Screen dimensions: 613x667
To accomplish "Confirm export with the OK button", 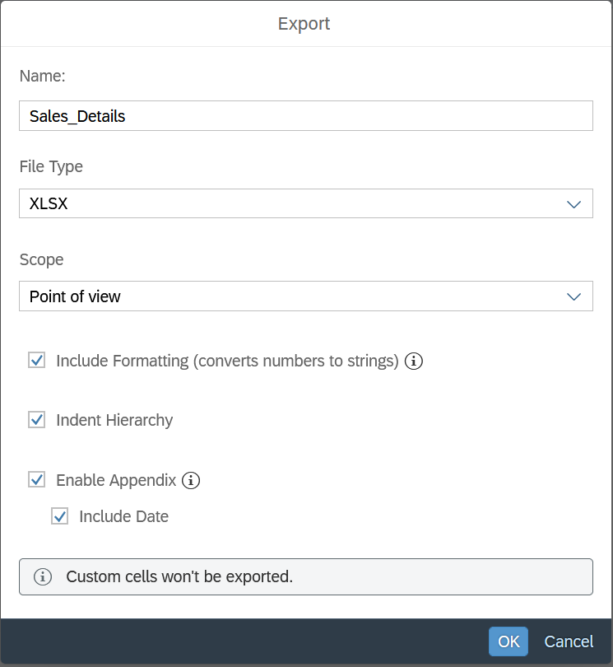I will coord(509,641).
